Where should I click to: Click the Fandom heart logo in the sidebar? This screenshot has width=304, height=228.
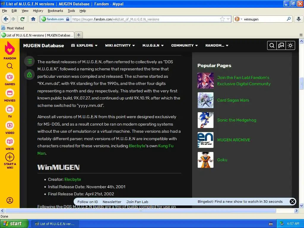click(x=10, y=48)
